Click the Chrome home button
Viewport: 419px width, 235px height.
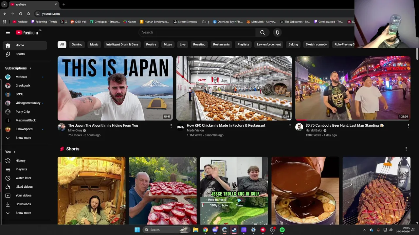tap(28, 14)
